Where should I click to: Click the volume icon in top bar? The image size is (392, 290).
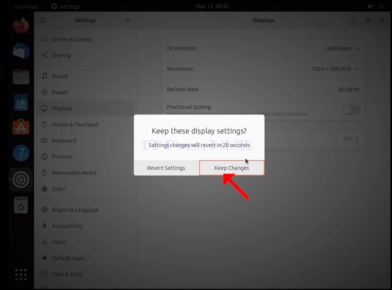[371, 6]
